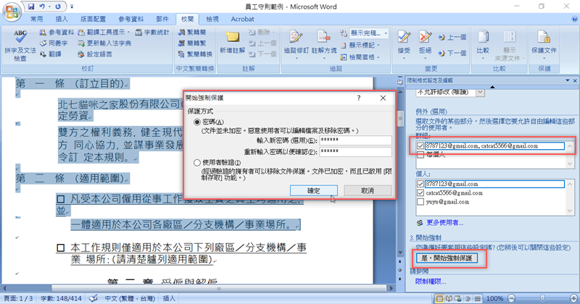Open 比較 compare documents
Image resolution: width=580 pixels, height=304 pixels.
(483, 44)
